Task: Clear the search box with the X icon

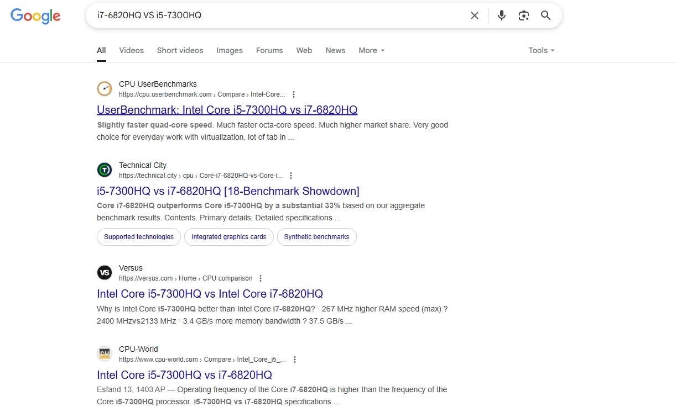Action: tap(475, 15)
